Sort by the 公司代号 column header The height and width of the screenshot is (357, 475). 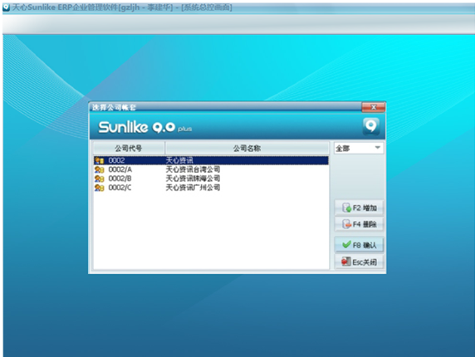click(x=129, y=148)
